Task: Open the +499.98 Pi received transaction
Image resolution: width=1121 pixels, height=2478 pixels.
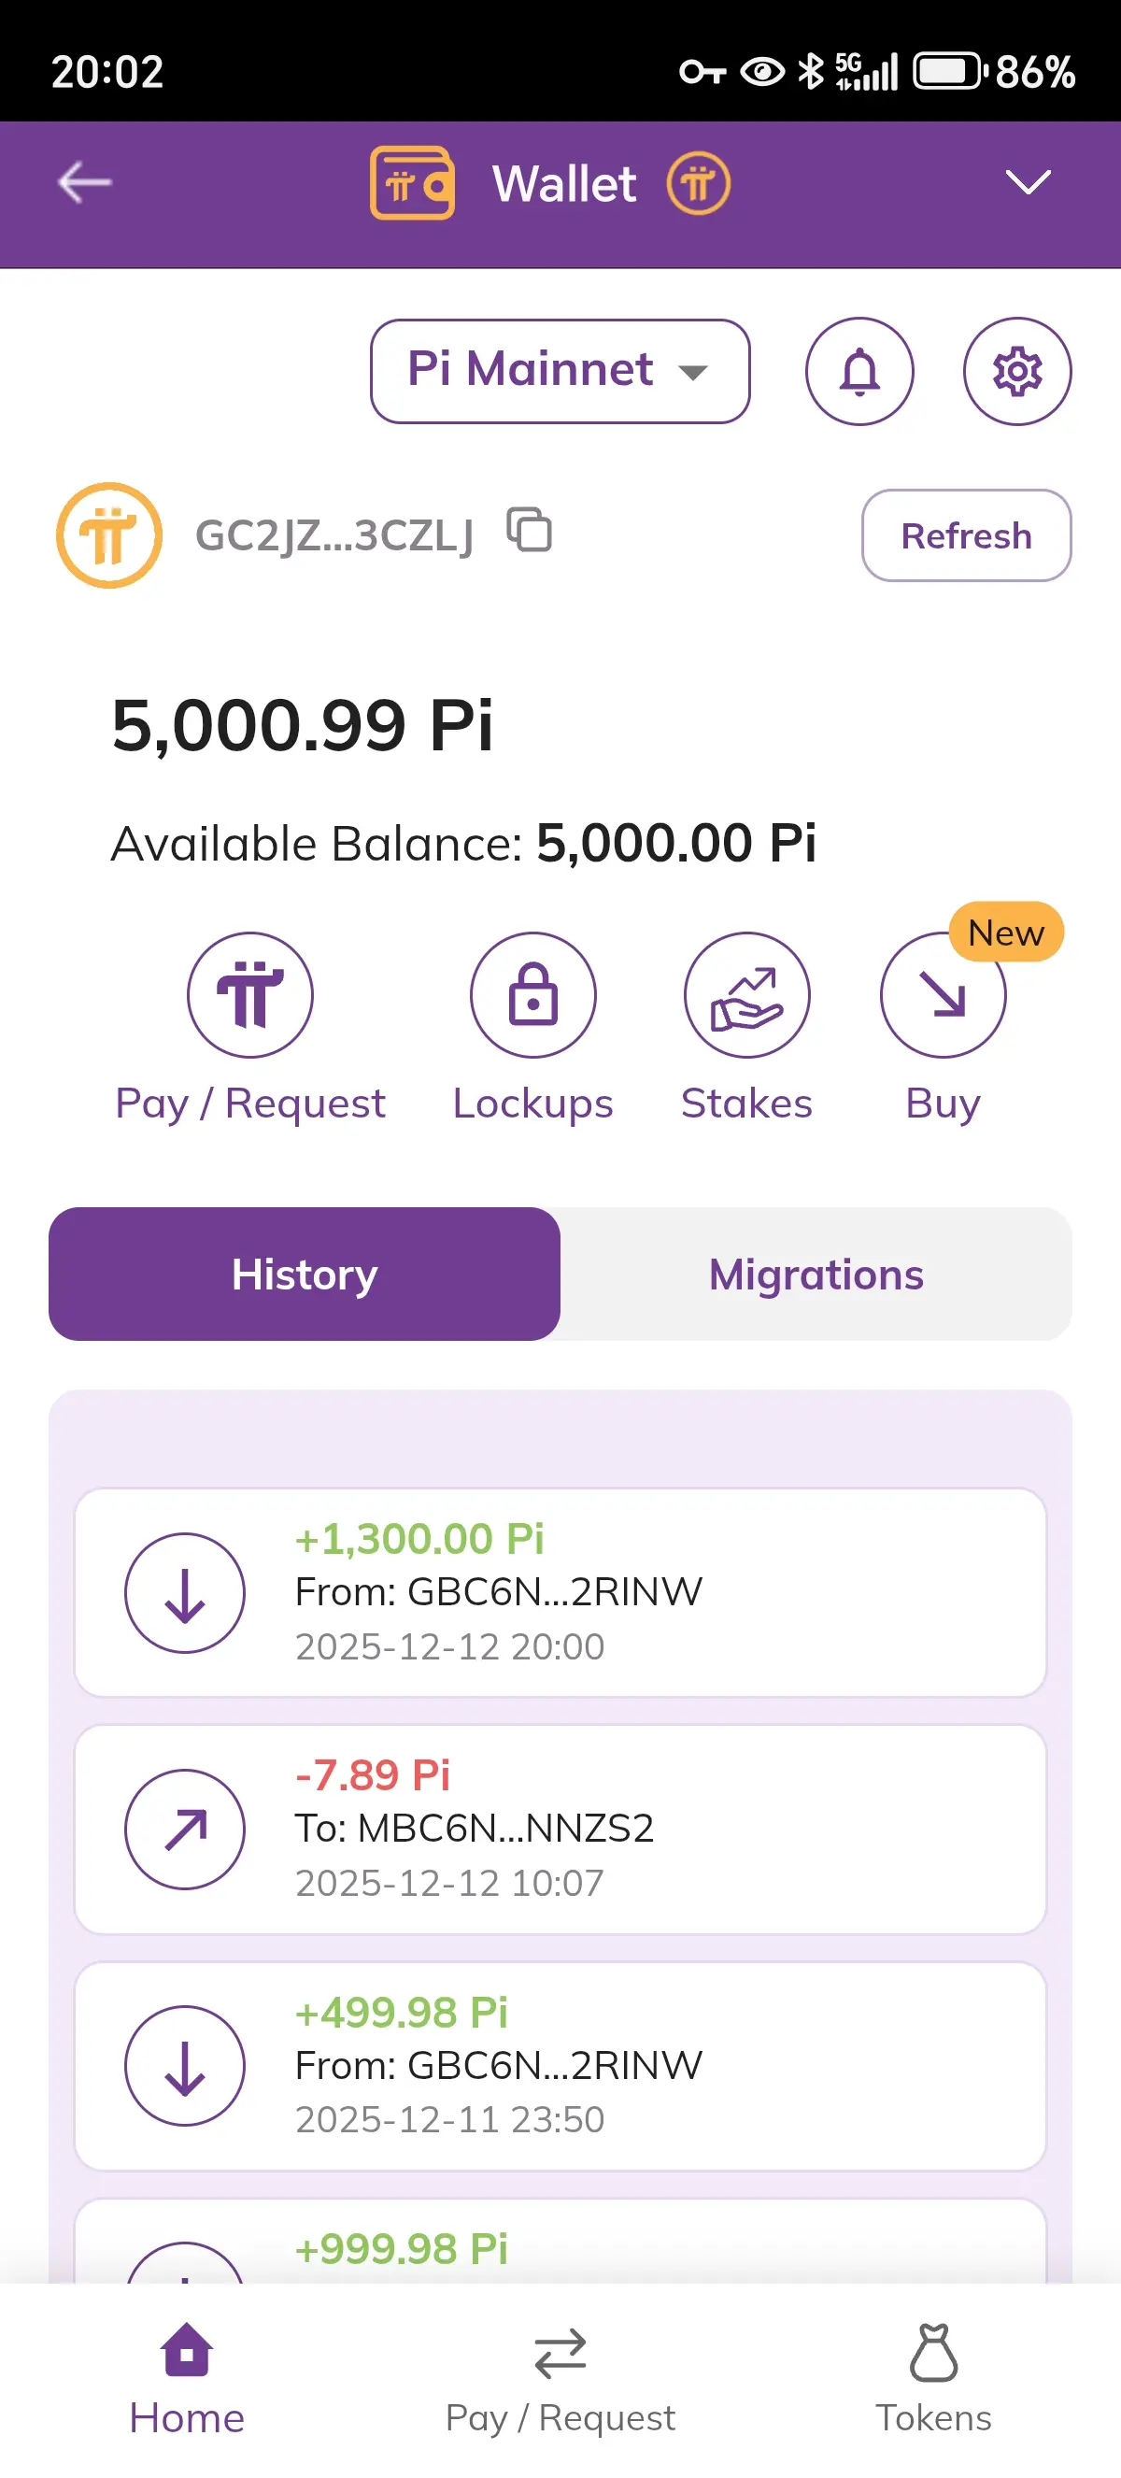Action: 560,2065
